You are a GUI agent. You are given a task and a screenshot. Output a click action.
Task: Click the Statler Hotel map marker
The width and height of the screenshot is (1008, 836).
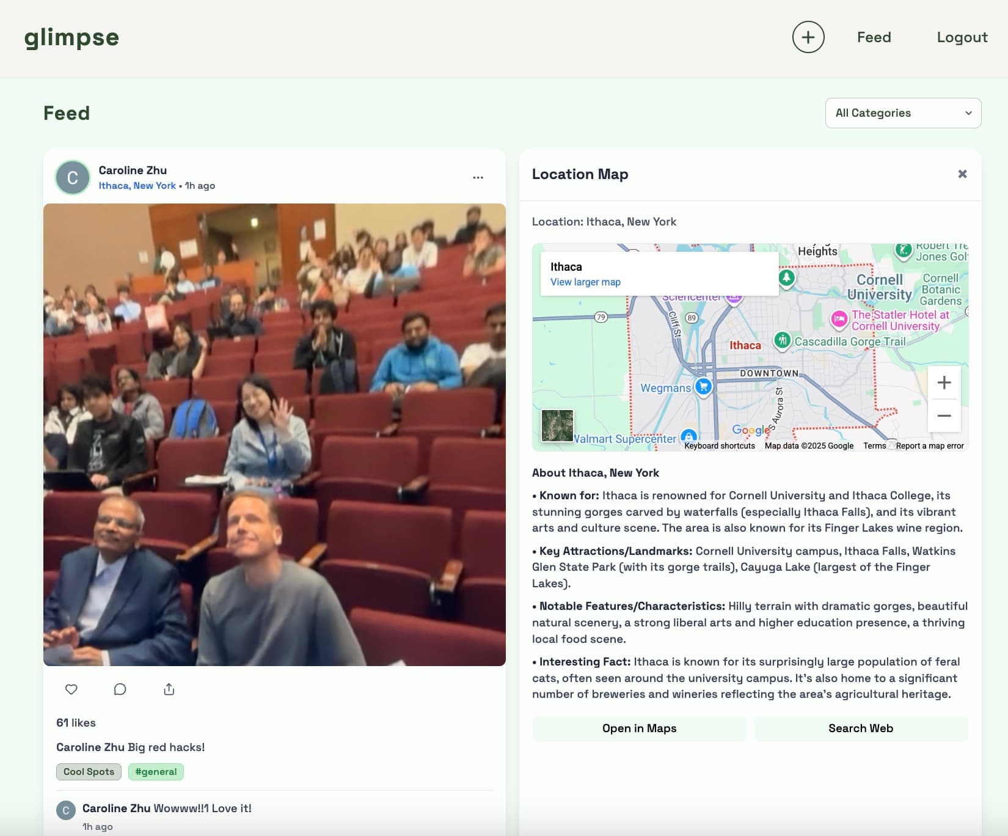tap(839, 319)
